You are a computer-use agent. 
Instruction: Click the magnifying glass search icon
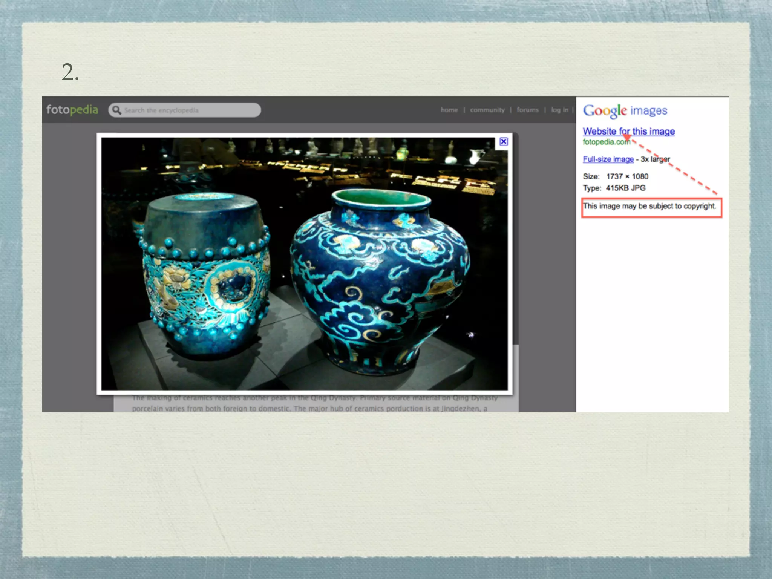click(x=116, y=110)
